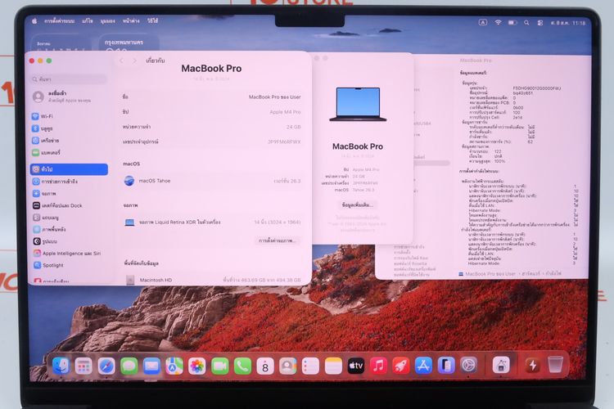Image resolution: width=614 pixels, height=409 pixels.
Task: Open App Store from the Dock
Action: 424,366
